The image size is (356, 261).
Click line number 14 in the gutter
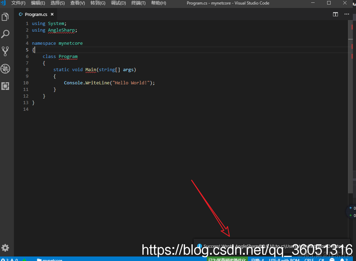pos(26,109)
